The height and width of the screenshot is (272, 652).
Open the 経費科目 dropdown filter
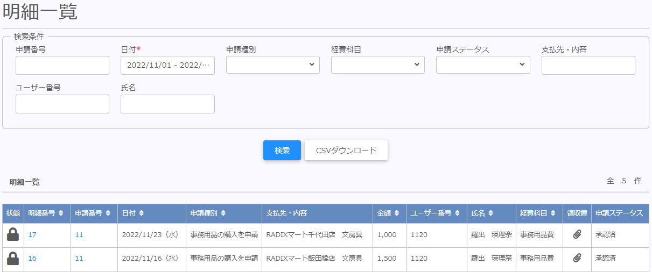377,65
